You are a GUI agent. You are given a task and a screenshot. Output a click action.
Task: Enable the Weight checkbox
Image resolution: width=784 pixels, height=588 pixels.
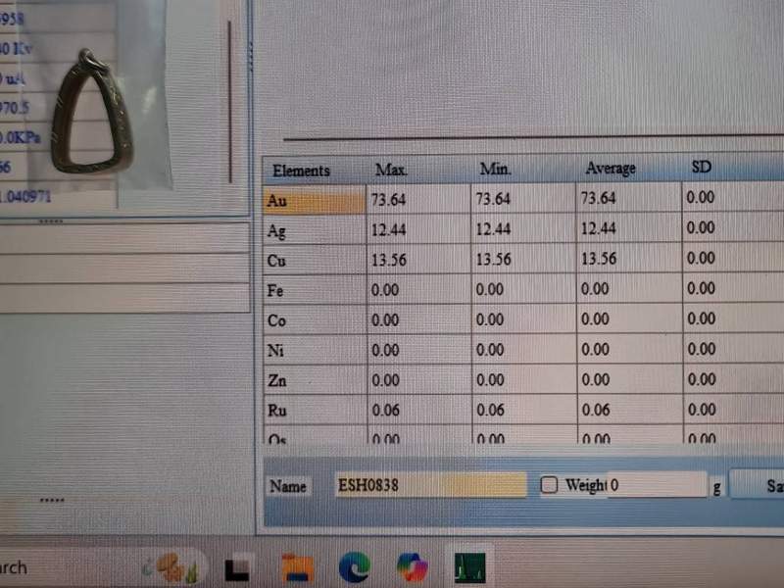549,485
